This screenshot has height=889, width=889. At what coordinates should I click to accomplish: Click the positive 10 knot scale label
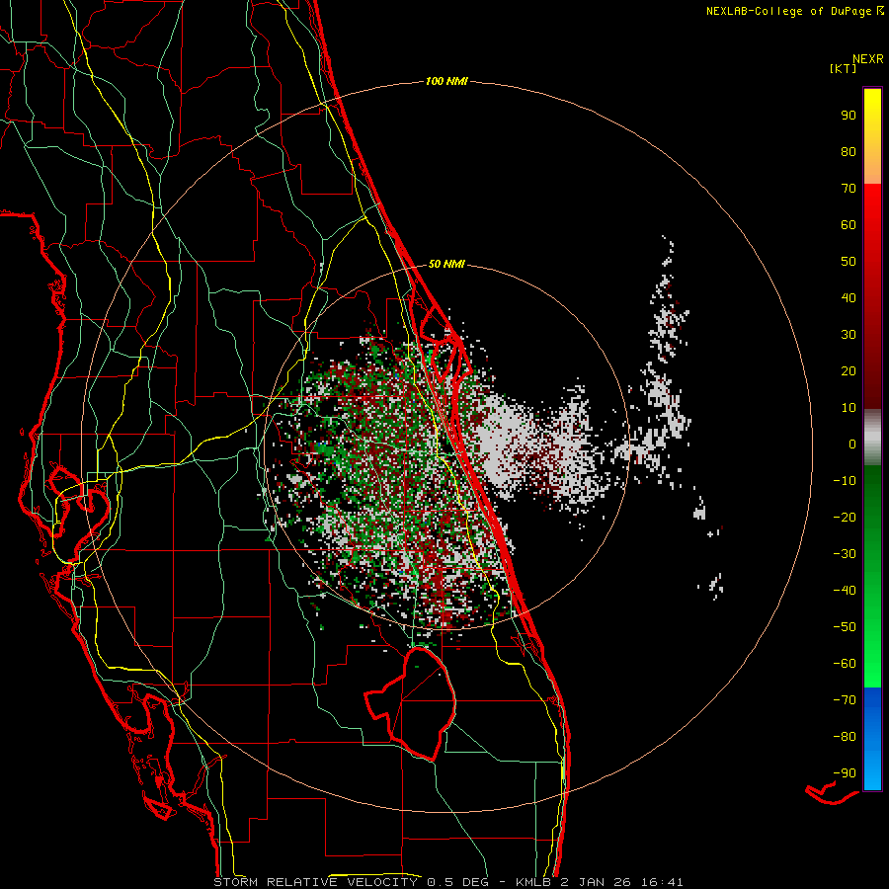pyautogui.click(x=849, y=408)
